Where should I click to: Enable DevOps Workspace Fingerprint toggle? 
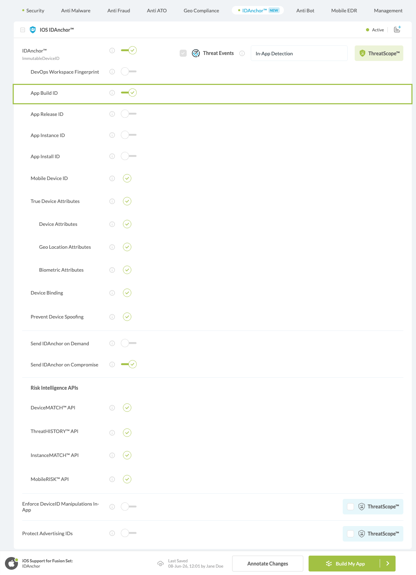(129, 72)
